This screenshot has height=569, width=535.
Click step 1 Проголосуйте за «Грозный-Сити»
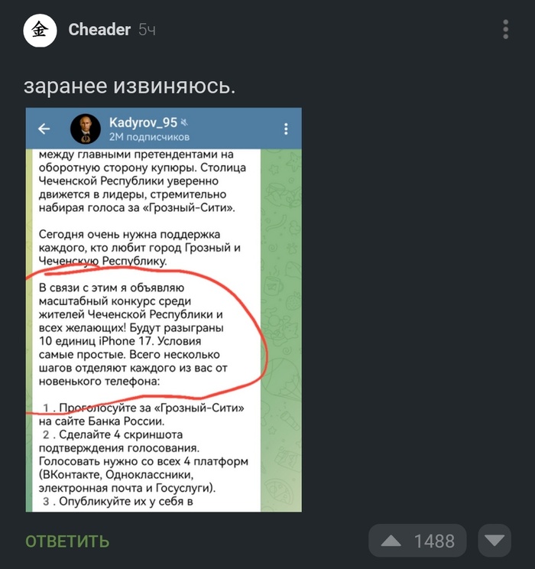coord(141,415)
